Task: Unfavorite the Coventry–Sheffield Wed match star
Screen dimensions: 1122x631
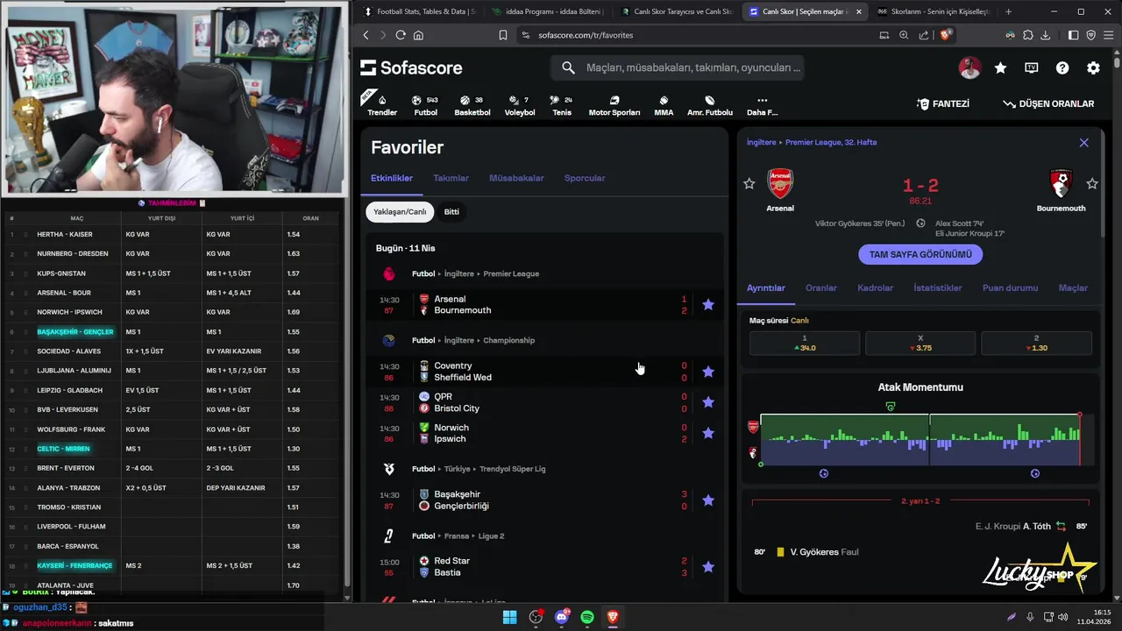Action: [708, 372]
